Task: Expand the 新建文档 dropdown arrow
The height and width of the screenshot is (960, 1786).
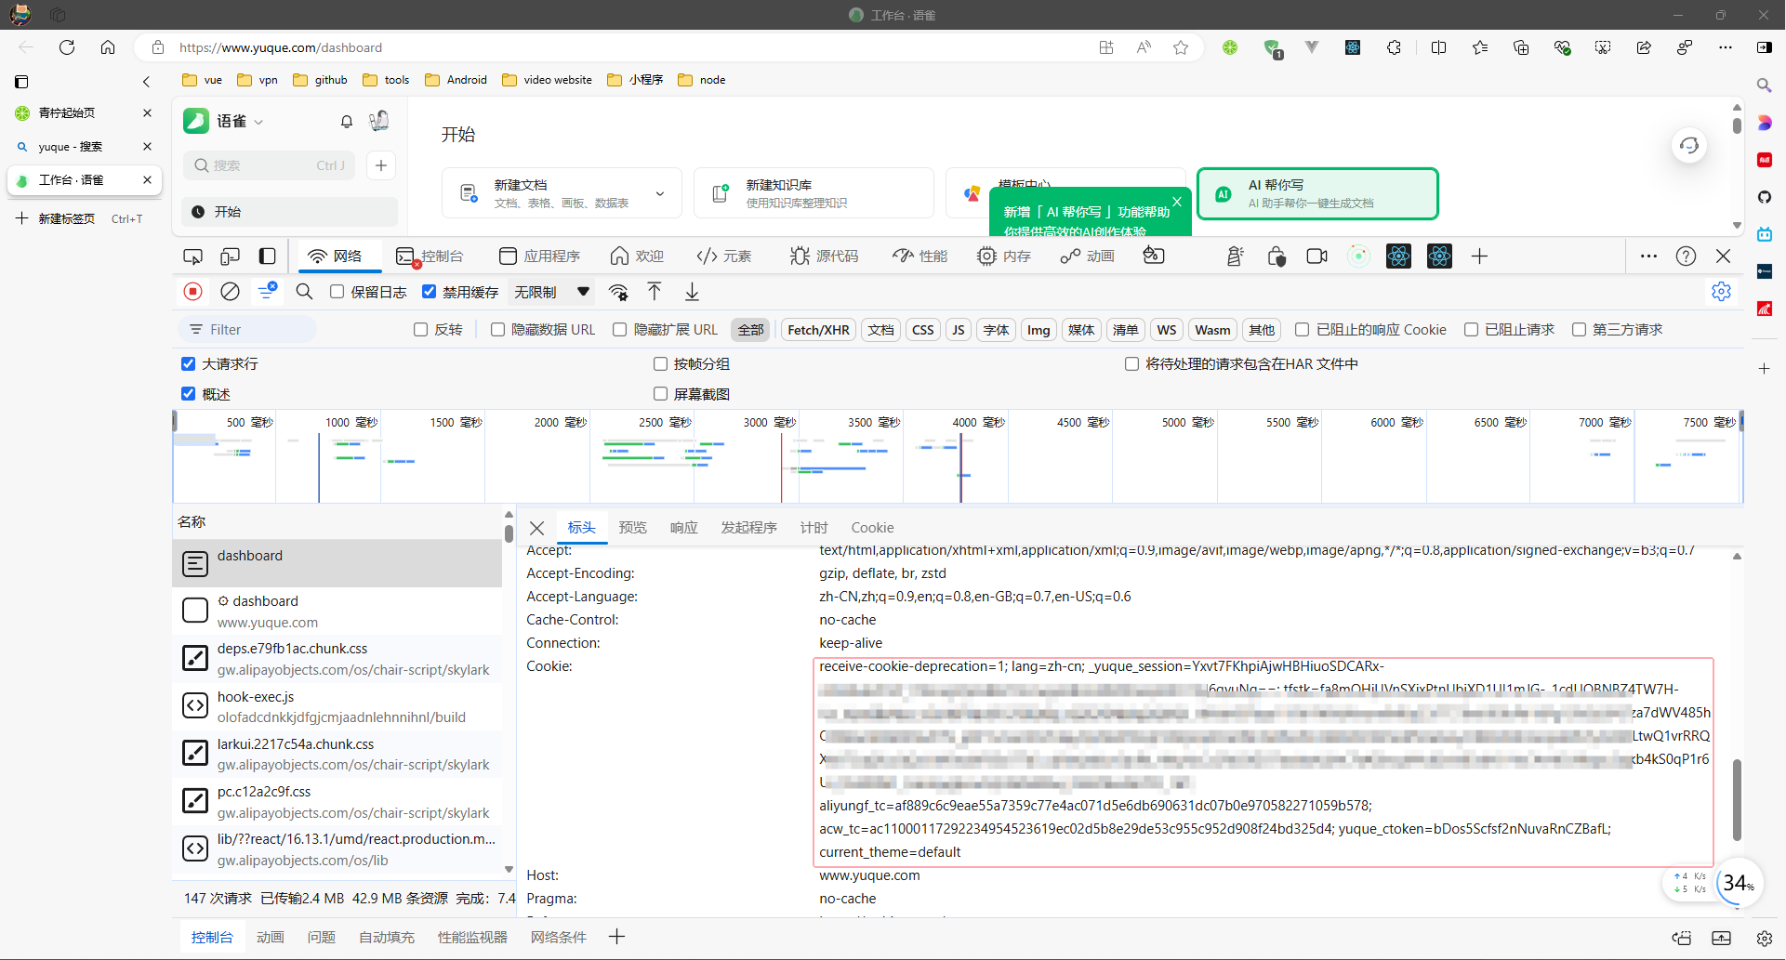Action: coord(660,193)
